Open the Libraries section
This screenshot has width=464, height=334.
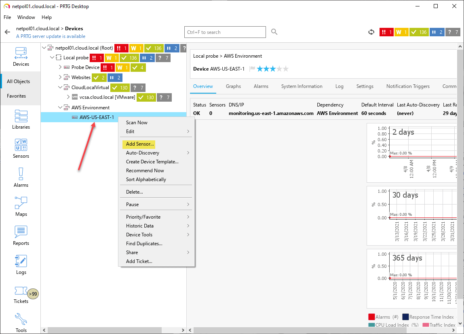[x=21, y=119]
